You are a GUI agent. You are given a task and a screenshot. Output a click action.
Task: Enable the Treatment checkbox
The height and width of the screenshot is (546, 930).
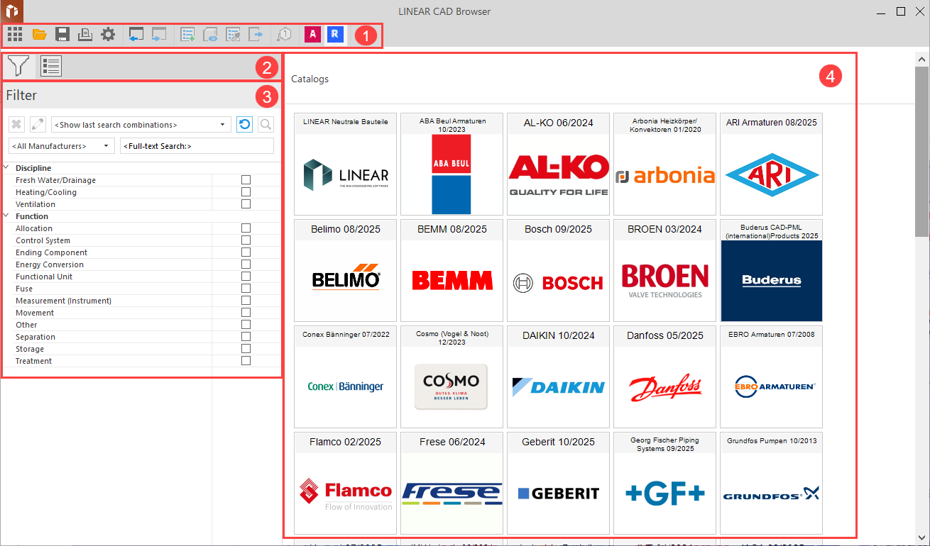click(246, 361)
